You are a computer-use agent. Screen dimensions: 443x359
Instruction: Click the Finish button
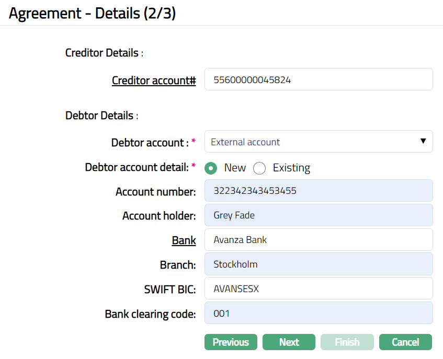click(x=347, y=342)
